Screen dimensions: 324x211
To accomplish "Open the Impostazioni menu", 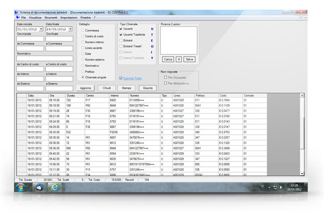I will point(69,18).
